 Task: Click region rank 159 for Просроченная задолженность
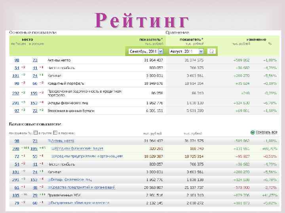[x=34, y=93]
